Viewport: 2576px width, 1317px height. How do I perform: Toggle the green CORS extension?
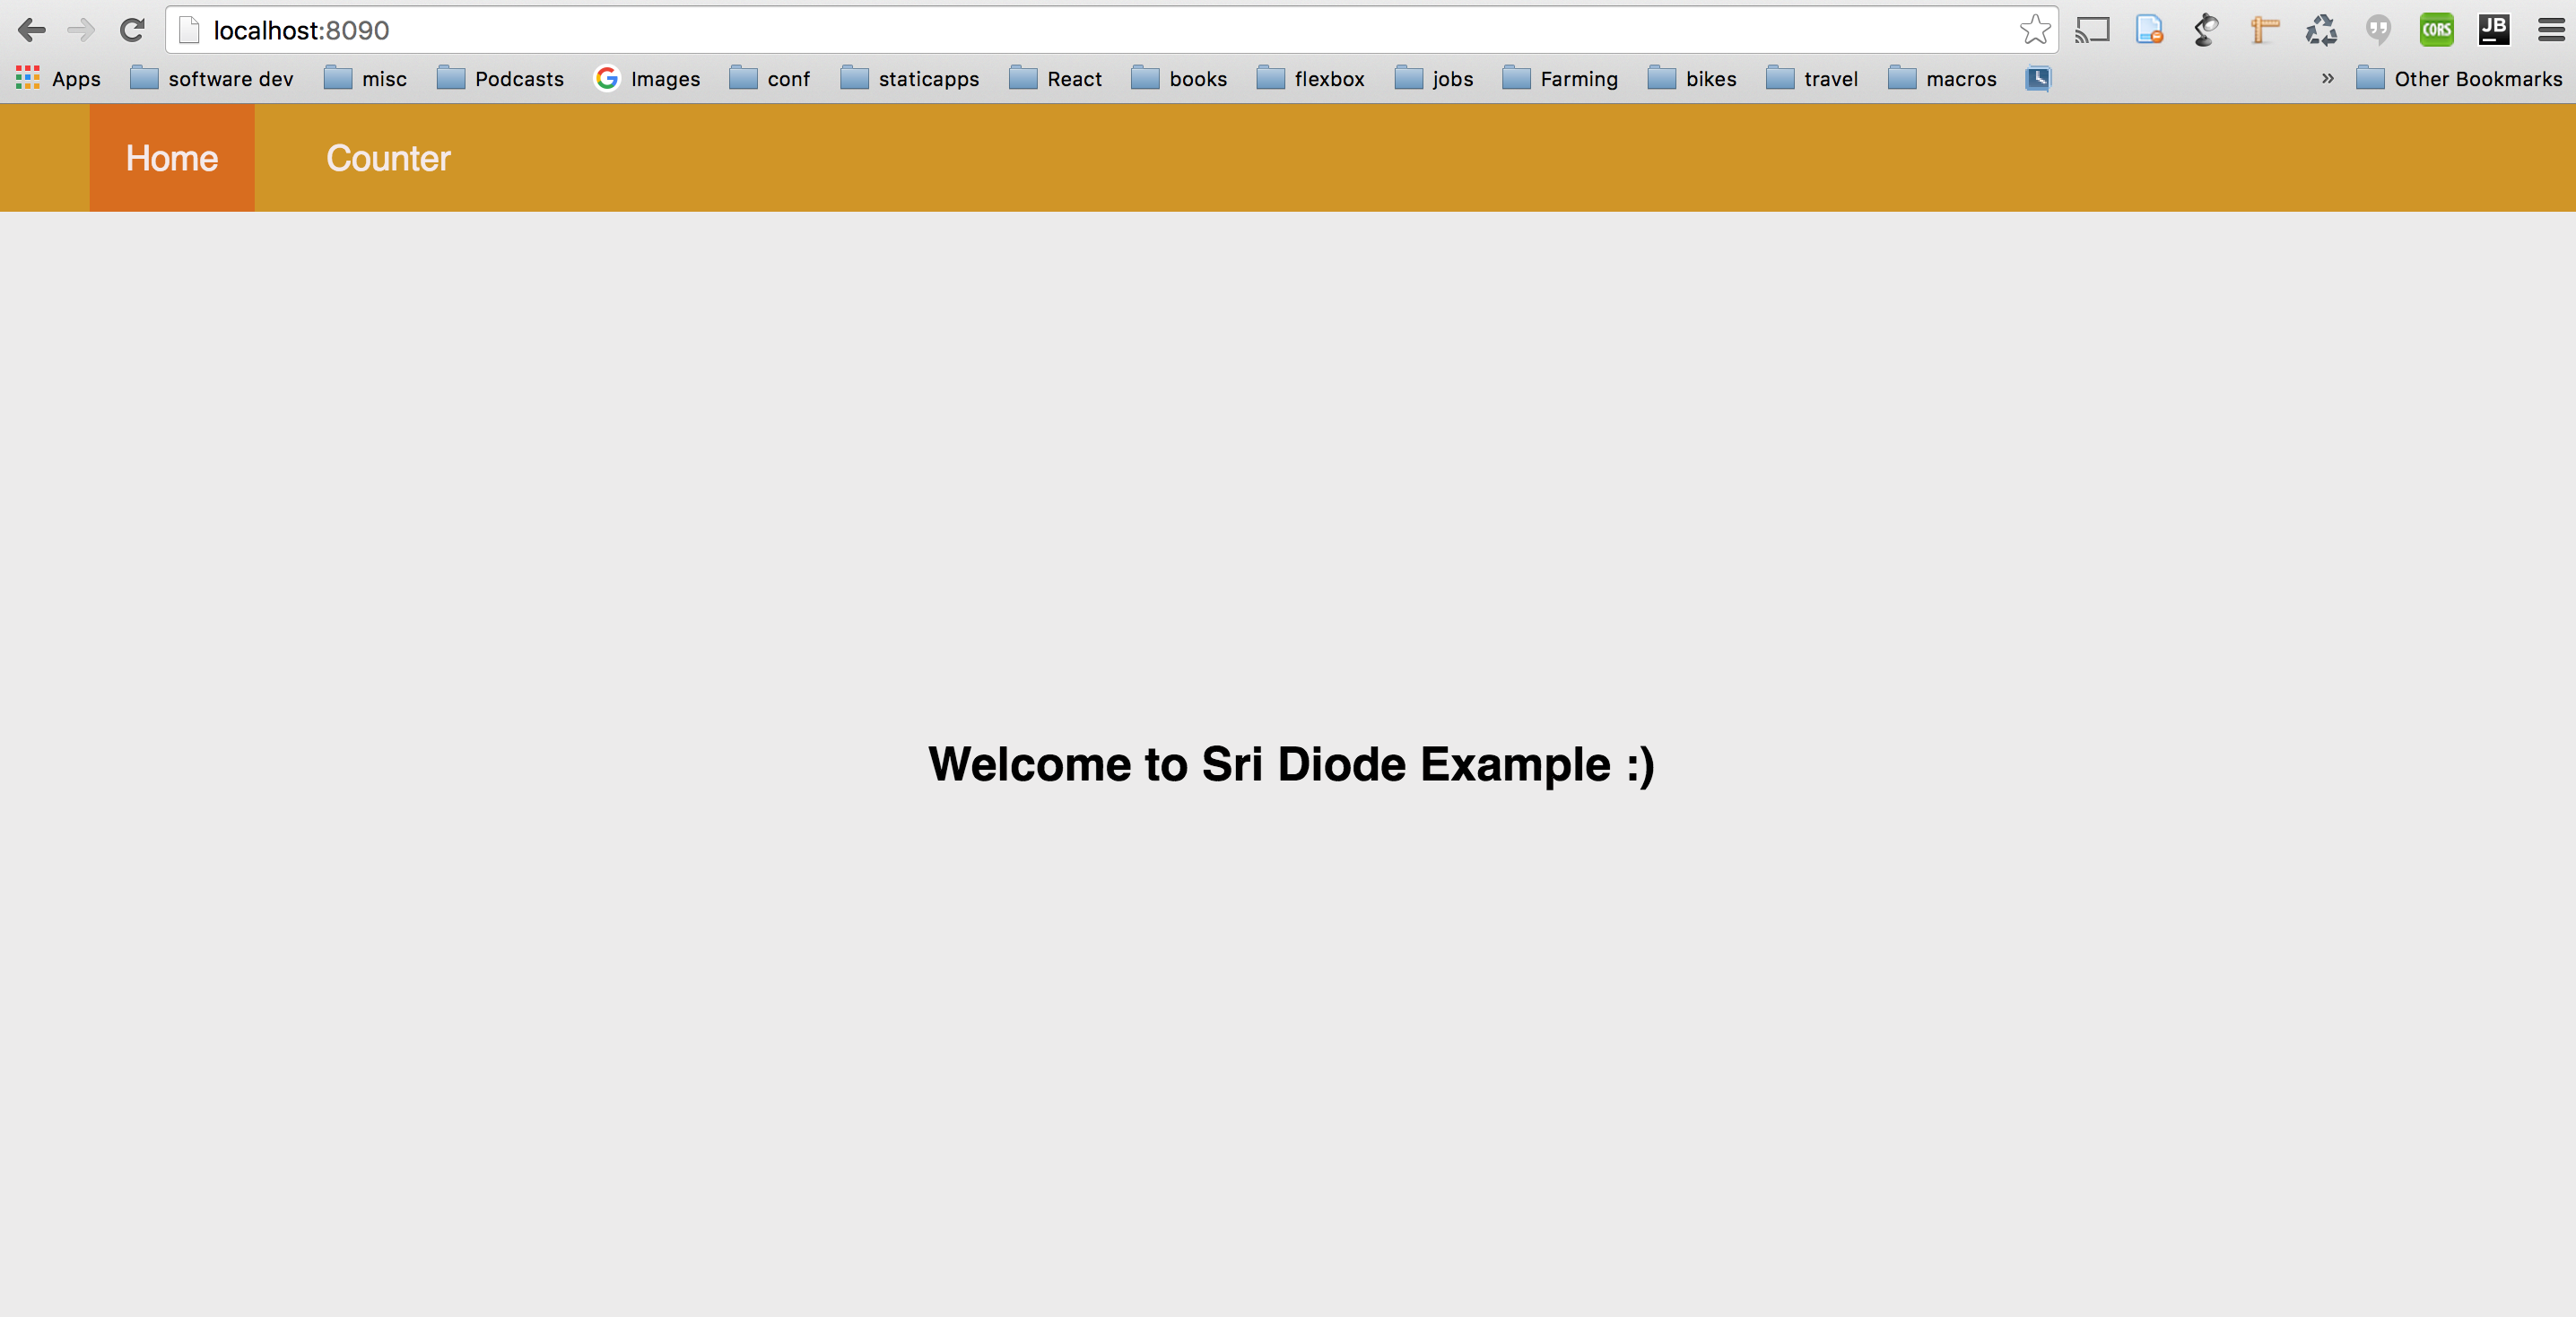pyautogui.click(x=2436, y=30)
